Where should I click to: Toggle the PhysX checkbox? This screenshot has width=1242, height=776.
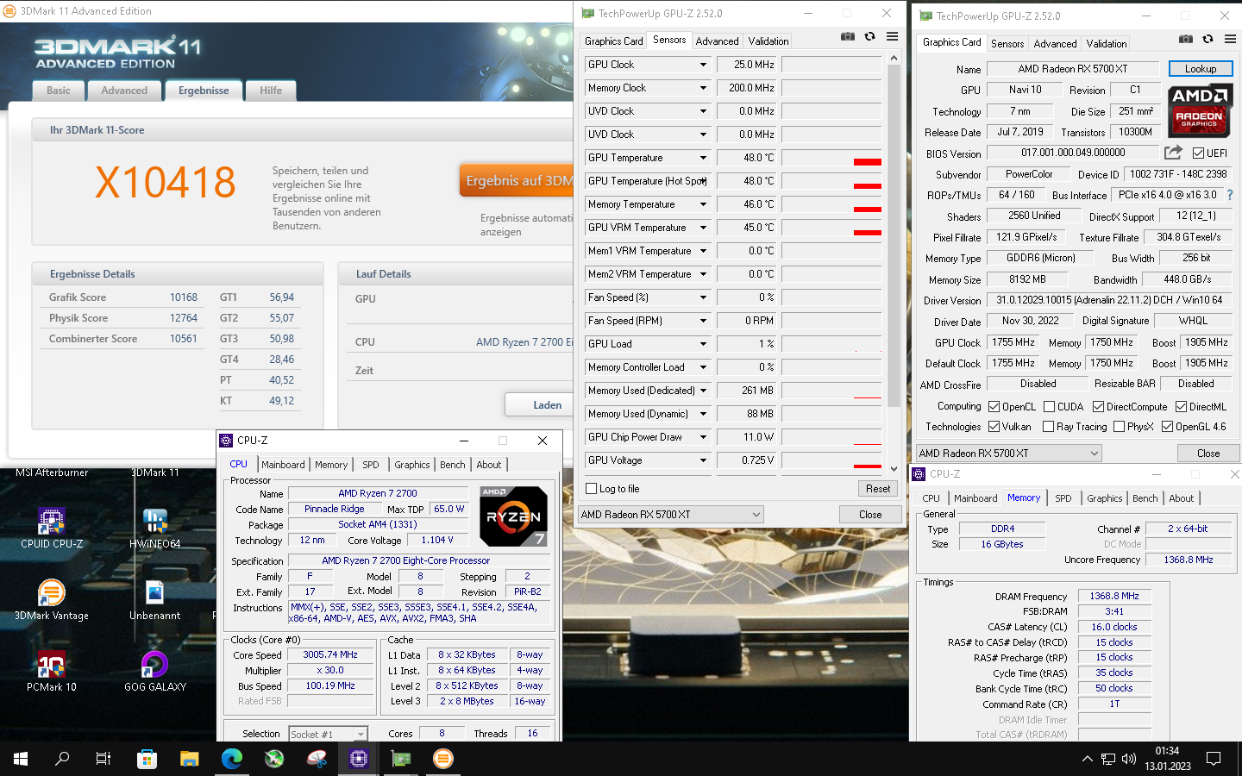tap(1119, 427)
